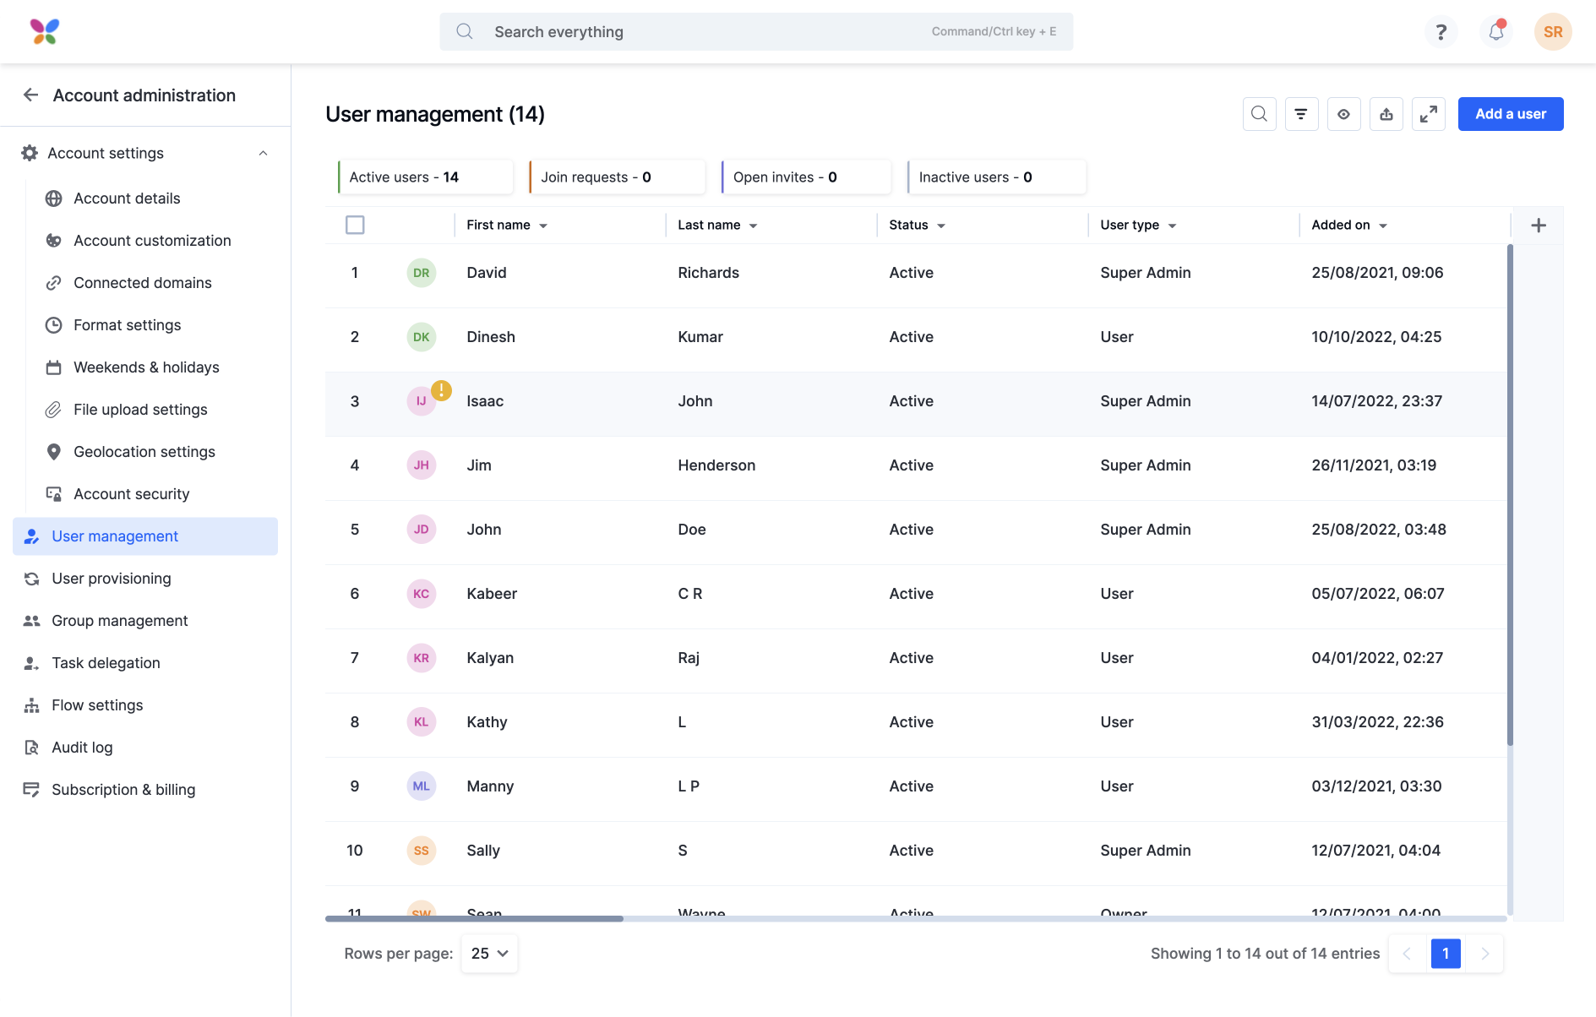1596x1017 pixels.
Task: Open File upload settings
Action: click(140, 410)
